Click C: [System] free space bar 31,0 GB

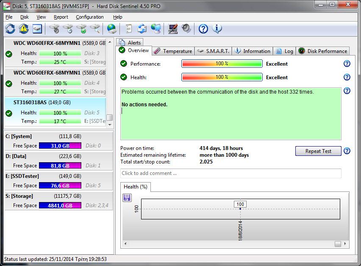pos(60,146)
